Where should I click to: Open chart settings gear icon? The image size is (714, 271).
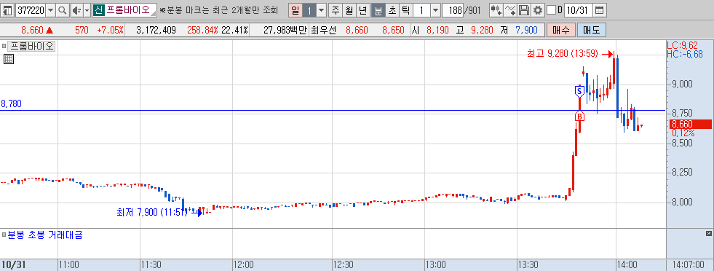coord(538,10)
